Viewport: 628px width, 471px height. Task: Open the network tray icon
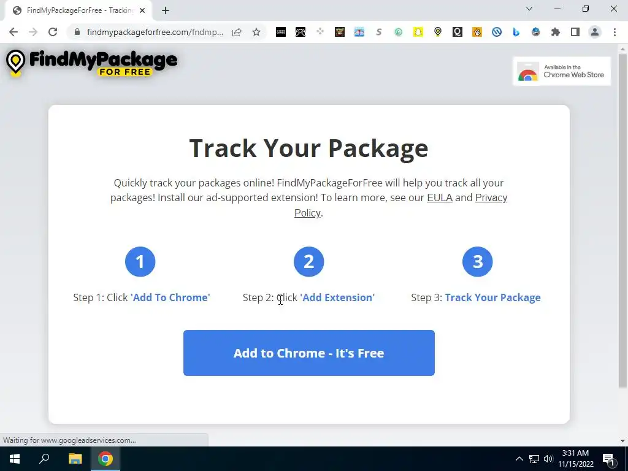[x=534, y=459]
